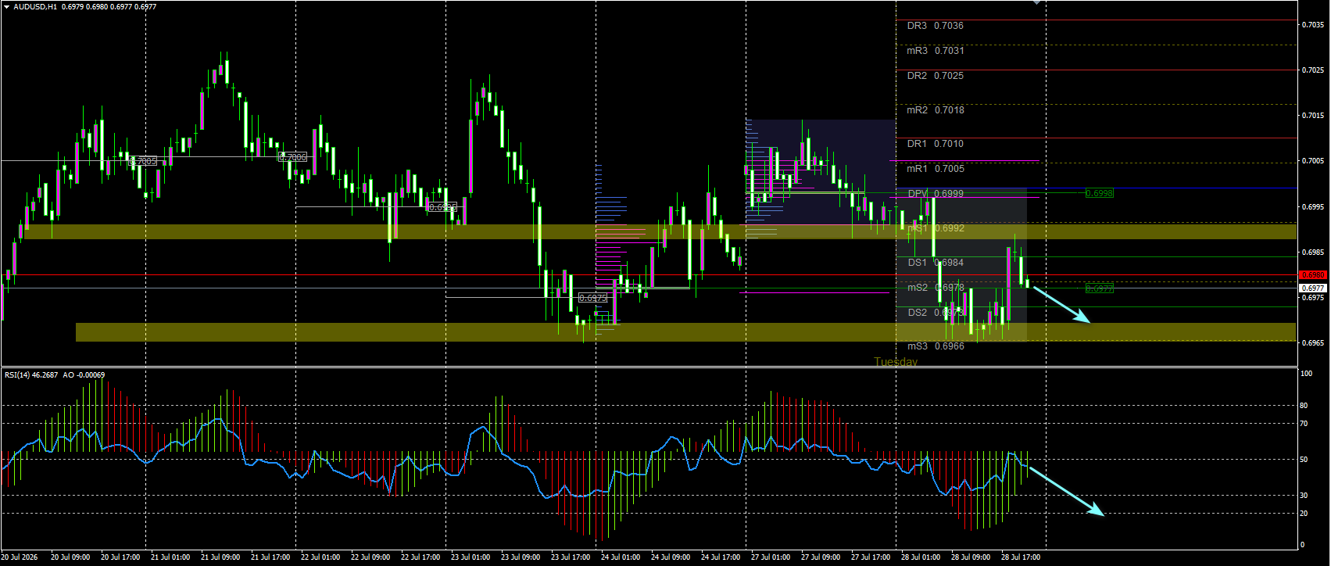Screen dimensions: 1331x566
Task: Click the 22 Jul 17:00 time label
Action: [x=420, y=557]
